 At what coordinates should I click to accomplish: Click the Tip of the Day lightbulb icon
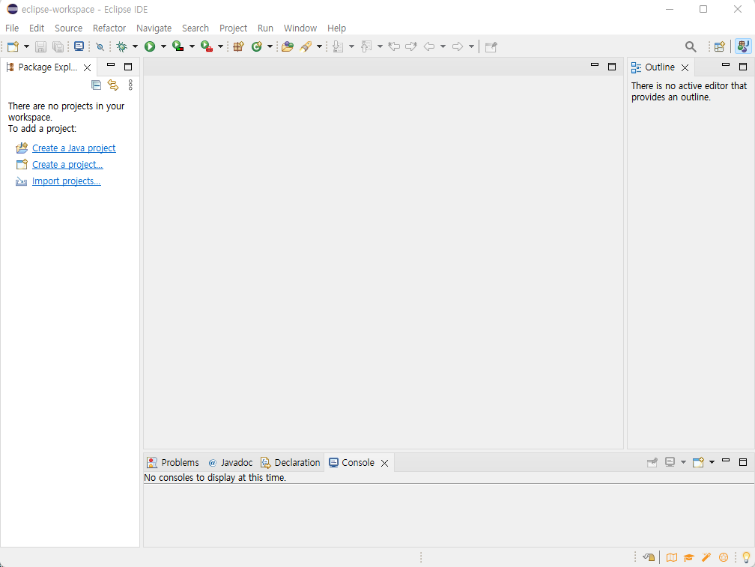pyautogui.click(x=746, y=557)
